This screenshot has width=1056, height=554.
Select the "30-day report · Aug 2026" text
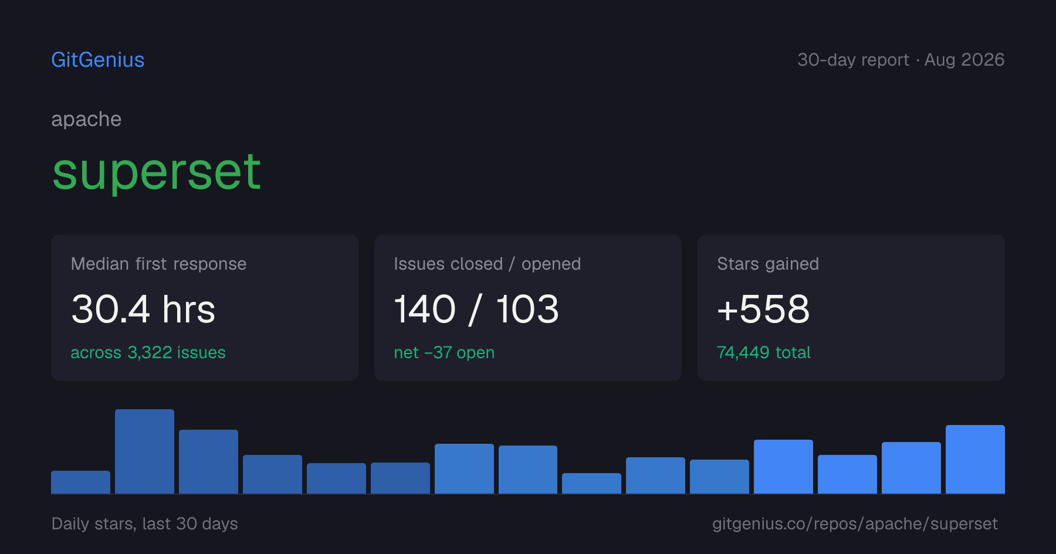tap(901, 60)
